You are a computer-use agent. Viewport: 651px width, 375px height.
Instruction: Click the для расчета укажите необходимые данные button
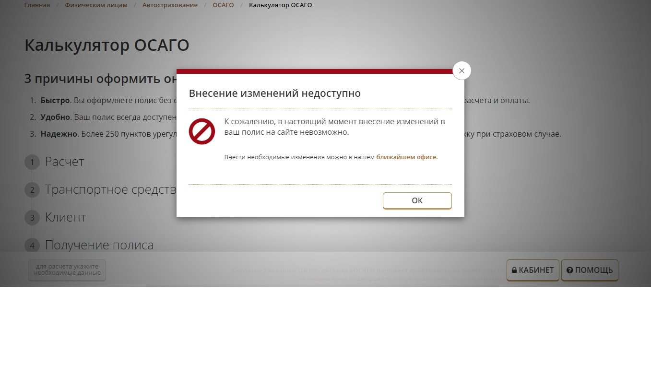(x=67, y=270)
